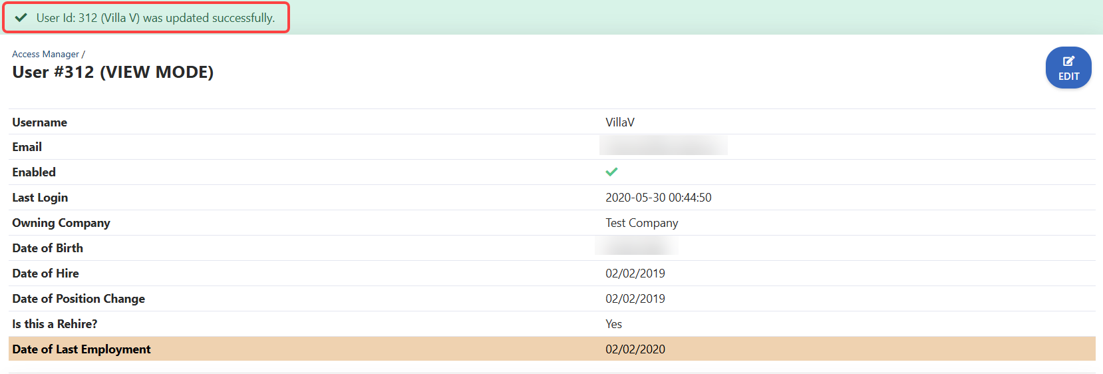Click the Test Company value
The width and height of the screenshot is (1103, 374).
(x=641, y=223)
